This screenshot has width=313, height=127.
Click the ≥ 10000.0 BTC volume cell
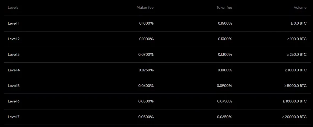coord(295,101)
